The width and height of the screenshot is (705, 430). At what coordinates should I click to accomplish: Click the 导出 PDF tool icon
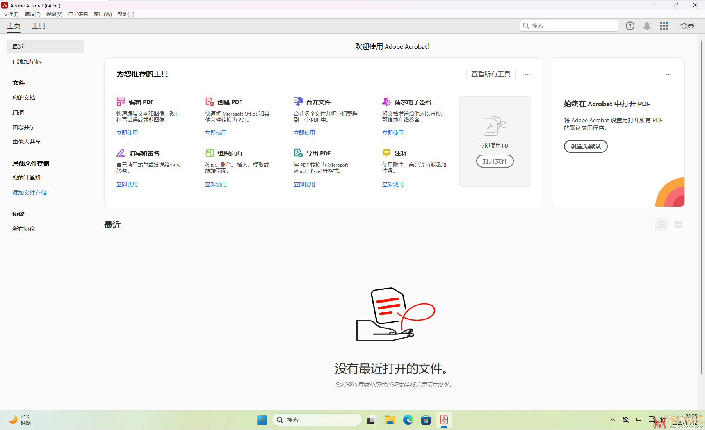[298, 152]
